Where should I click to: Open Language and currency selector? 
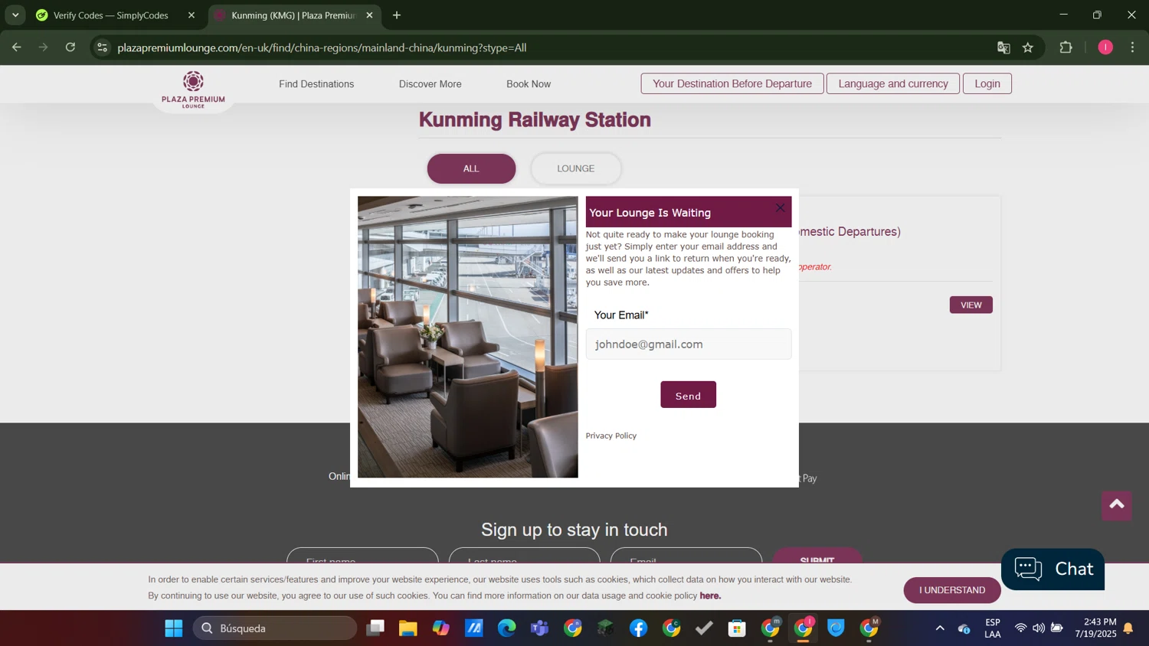coord(893,83)
